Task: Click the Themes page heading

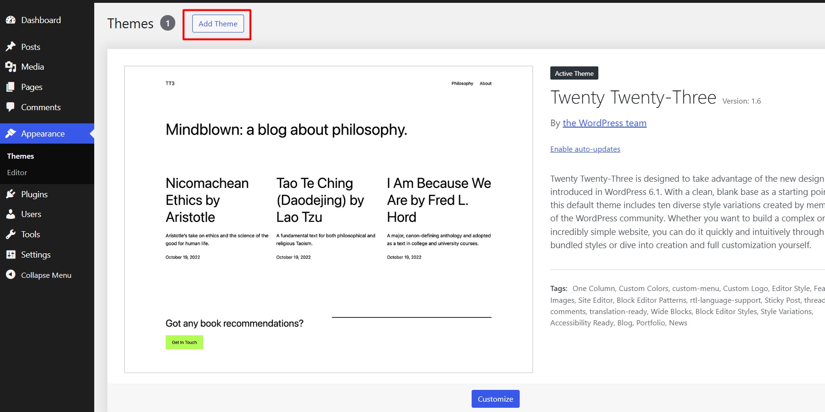Action: tap(131, 24)
